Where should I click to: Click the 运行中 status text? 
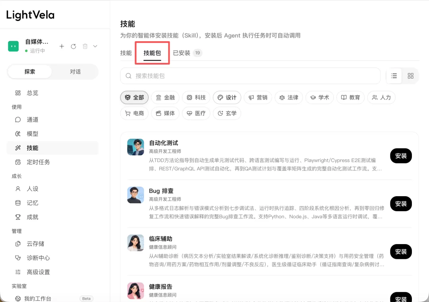click(x=37, y=51)
